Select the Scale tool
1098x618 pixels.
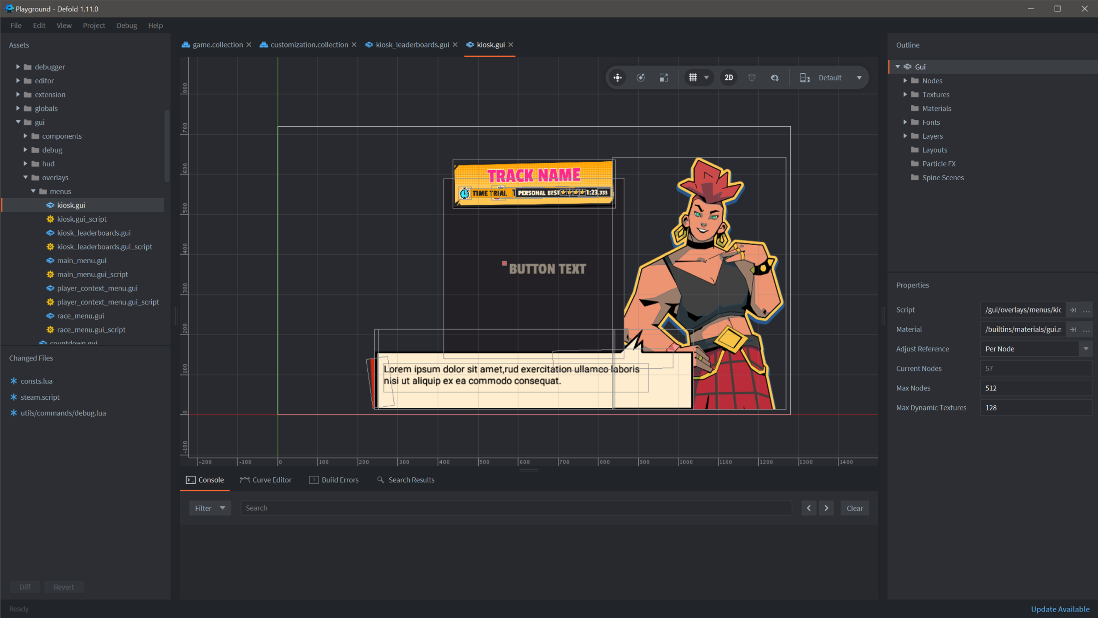pos(663,77)
